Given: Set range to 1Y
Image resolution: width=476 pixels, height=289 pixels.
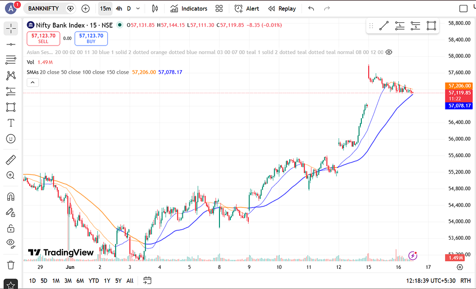Looking at the screenshot, I should click(107, 281).
